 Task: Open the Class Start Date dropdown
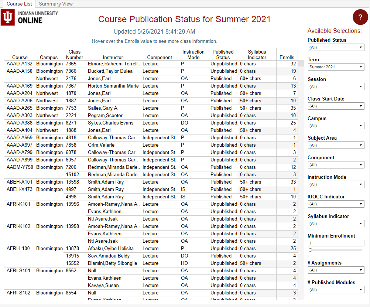336,106
